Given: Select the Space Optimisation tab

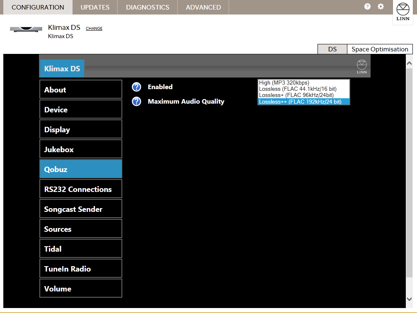Looking at the screenshot, I should [x=380, y=49].
